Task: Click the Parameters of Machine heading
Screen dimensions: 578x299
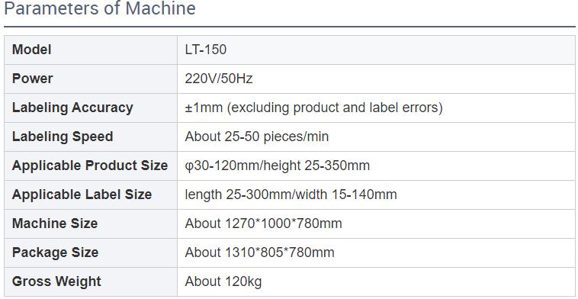Action: click(x=100, y=9)
